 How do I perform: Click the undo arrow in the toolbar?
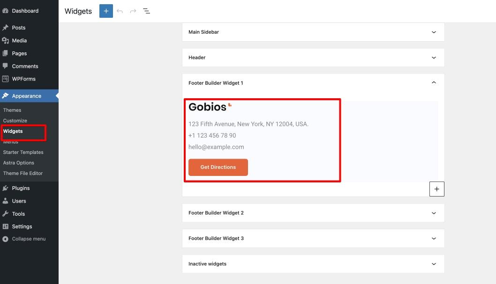coord(120,11)
